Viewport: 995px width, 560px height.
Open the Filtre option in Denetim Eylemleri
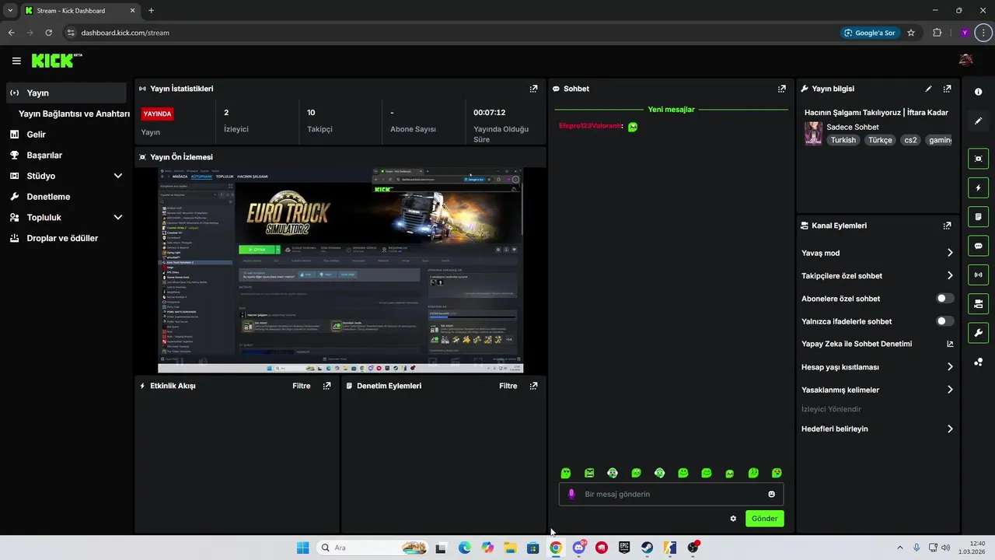tap(508, 386)
